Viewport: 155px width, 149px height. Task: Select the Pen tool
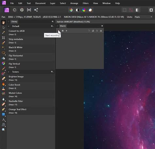point(3,109)
